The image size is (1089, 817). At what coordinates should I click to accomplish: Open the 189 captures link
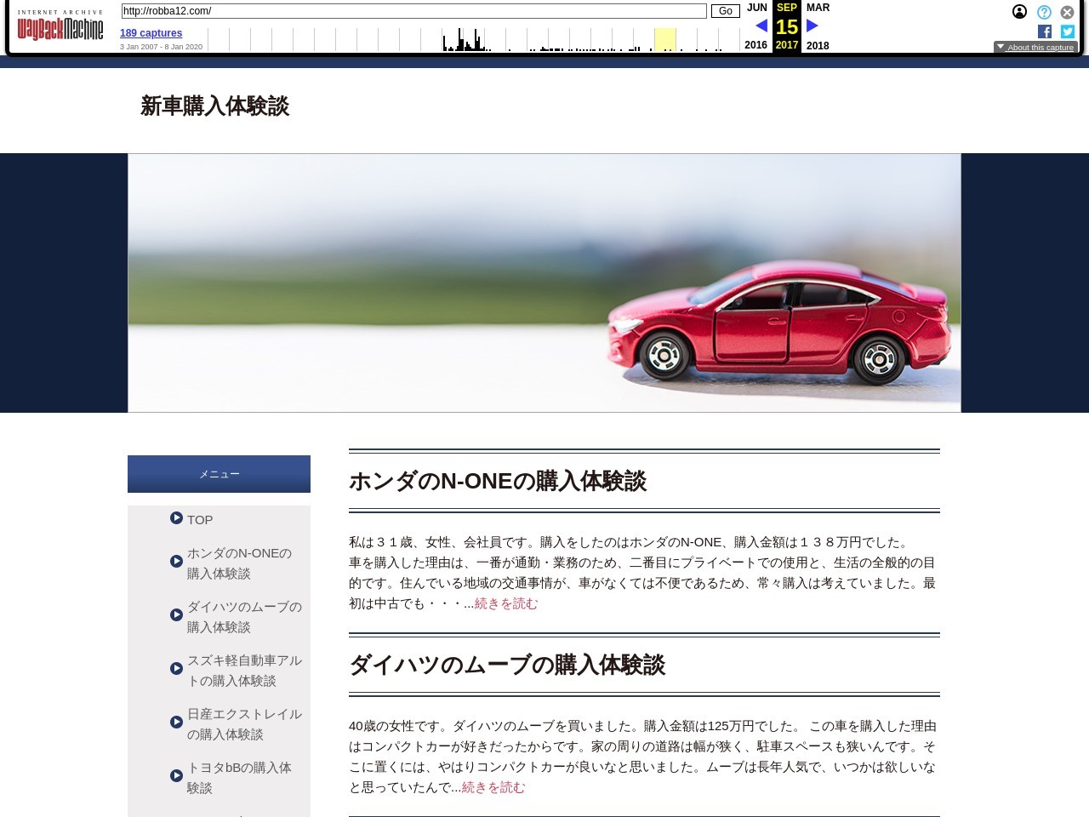point(151,33)
